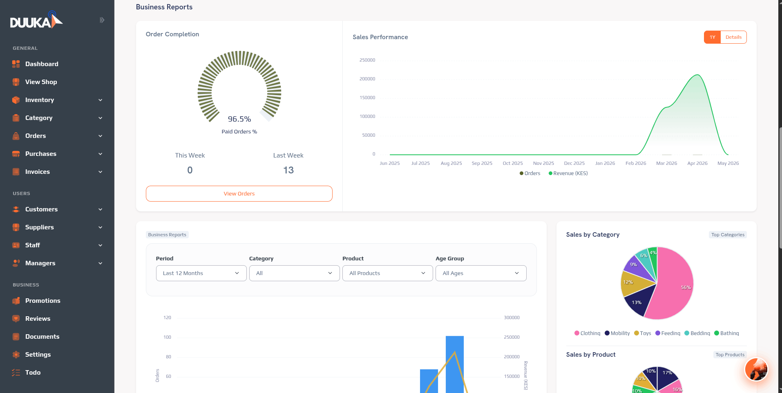Screen dimensions: 782x393
Task: Open the Product dropdown All Products
Action: coord(387,273)
